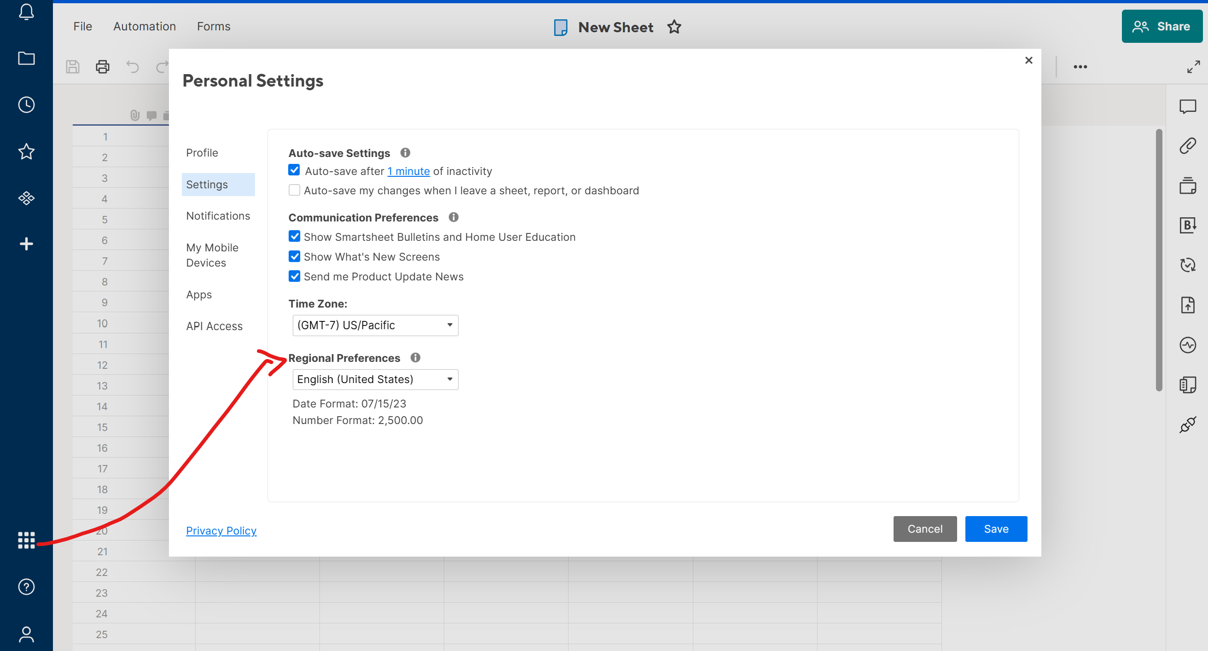Open the Browse folder icon
This screenshot has width=1208, height=651.
(x=26, y=58)
